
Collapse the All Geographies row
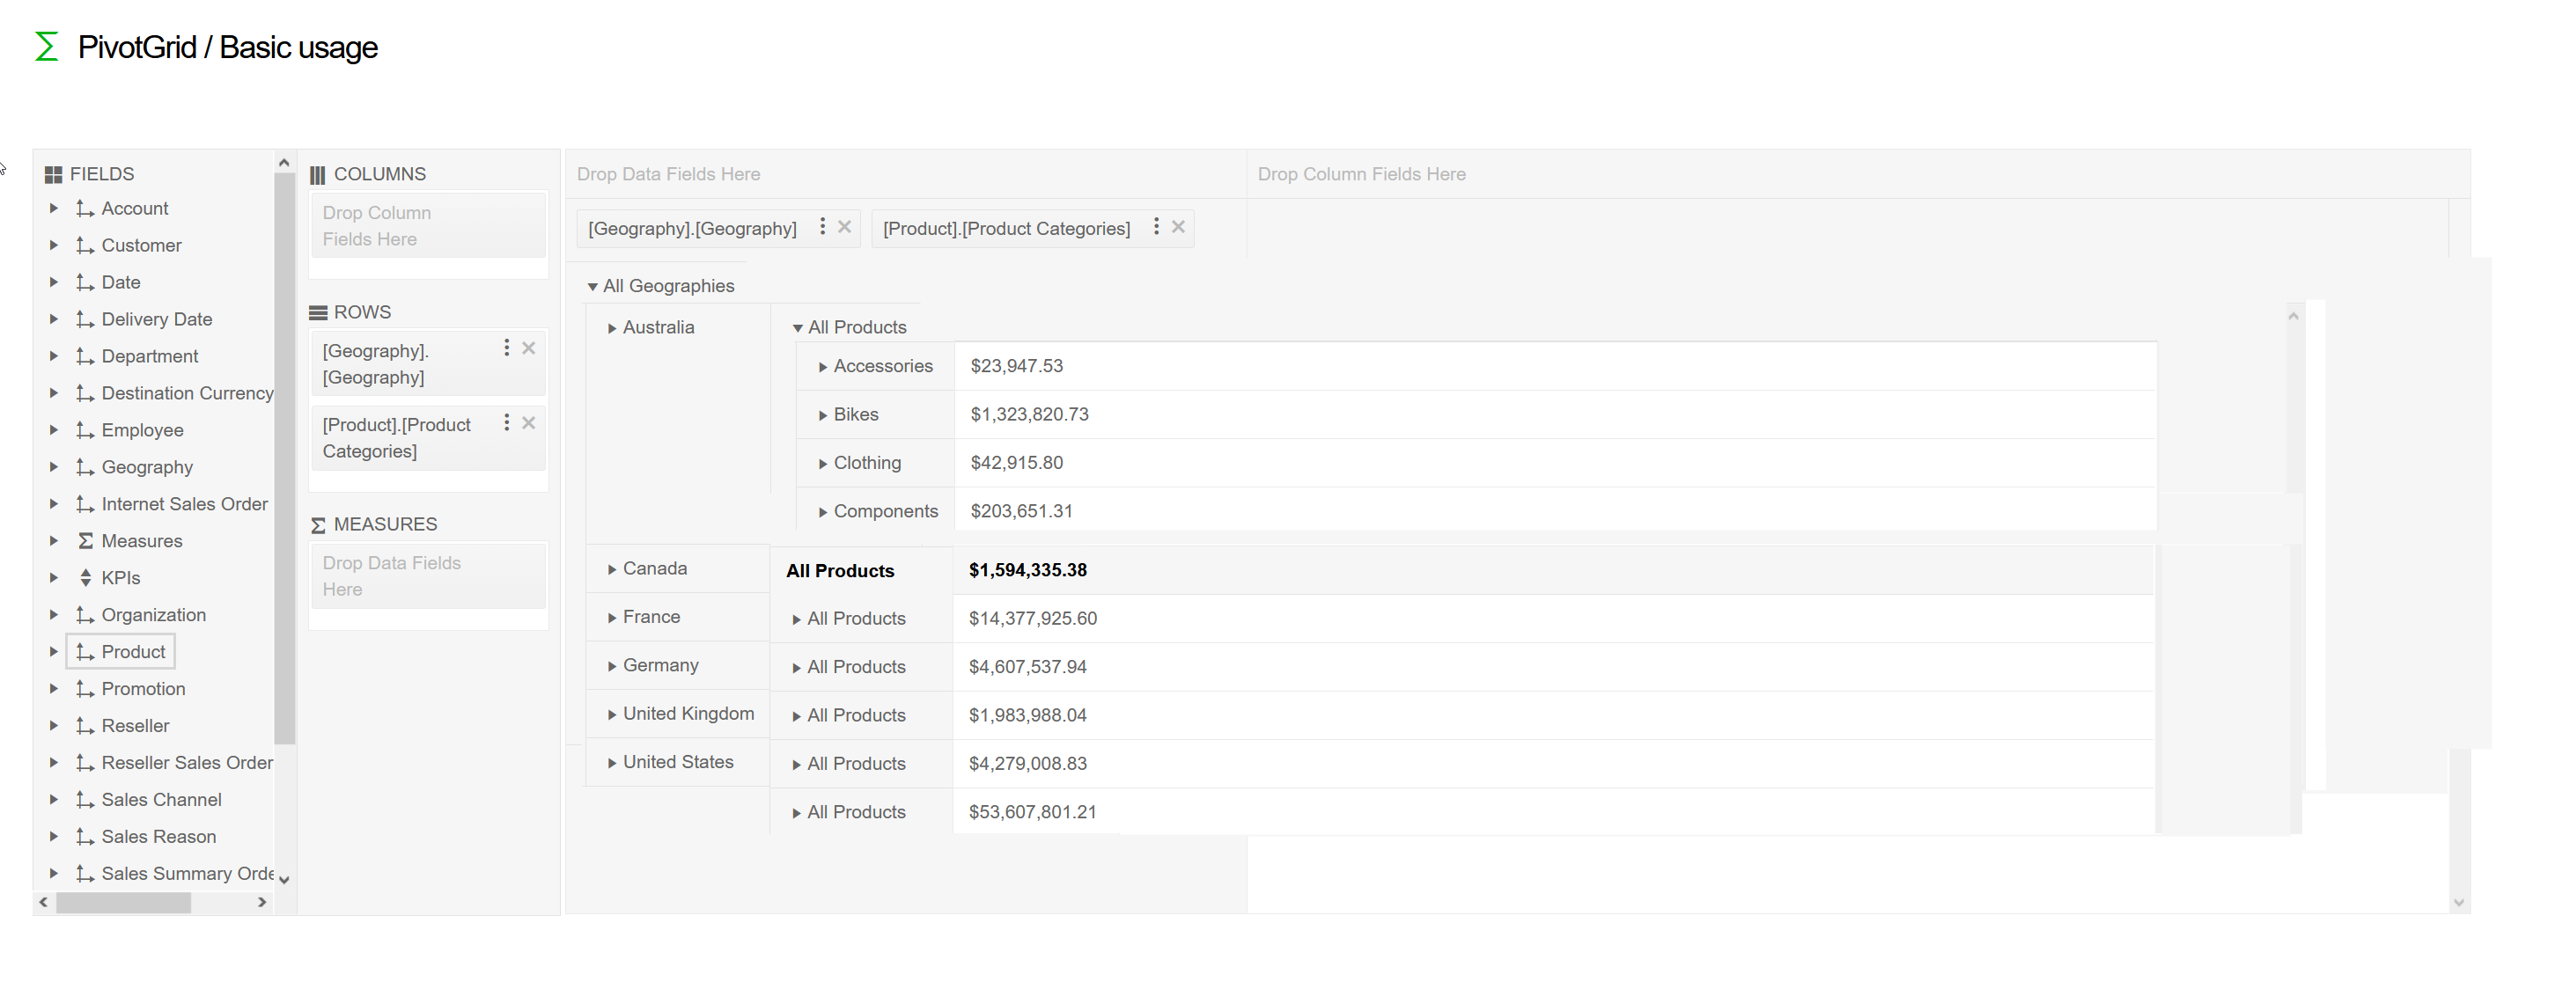click(592, 287)
